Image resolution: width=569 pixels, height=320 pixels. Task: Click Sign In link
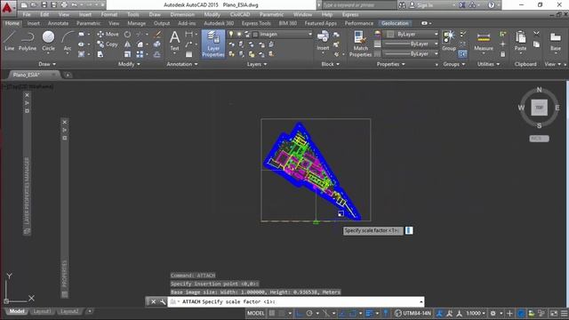click(x=425, y=5)
